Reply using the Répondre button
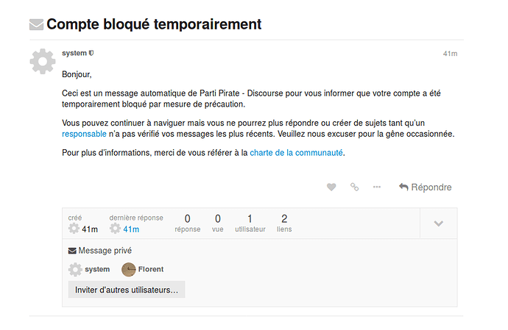508x330 pixels. click(x=425, y=187)
